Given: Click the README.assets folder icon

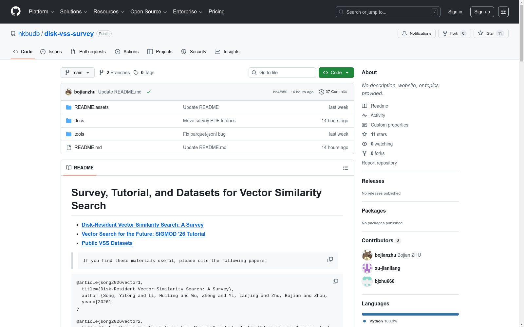Looking at the screenshot, I should 69,107.
